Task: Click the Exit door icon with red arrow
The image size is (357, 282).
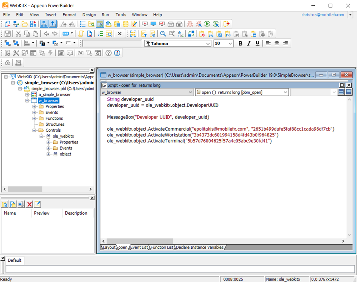Action: (226, 24)
